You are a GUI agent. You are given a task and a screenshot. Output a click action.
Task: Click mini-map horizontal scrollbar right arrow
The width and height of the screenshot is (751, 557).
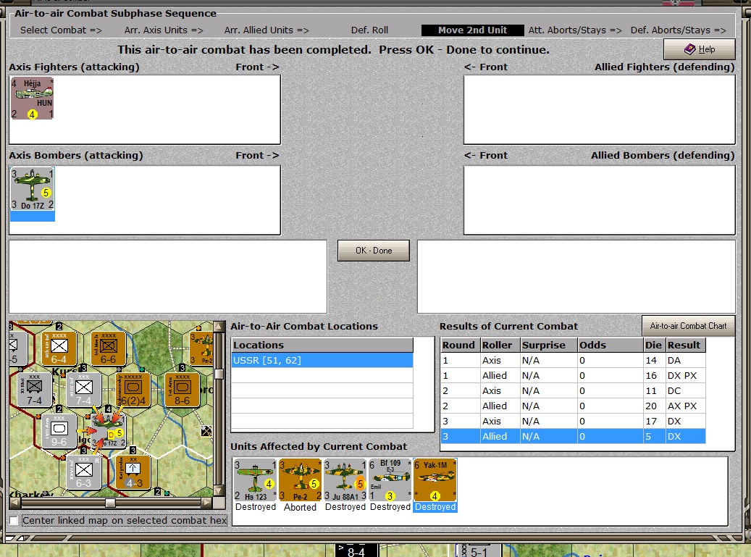(207, 503)
